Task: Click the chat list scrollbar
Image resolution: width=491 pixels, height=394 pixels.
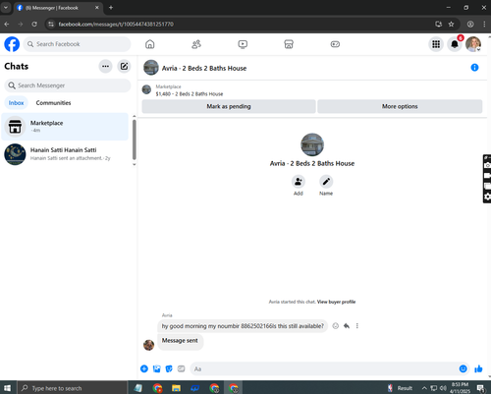Action: [x=135, y=140]
